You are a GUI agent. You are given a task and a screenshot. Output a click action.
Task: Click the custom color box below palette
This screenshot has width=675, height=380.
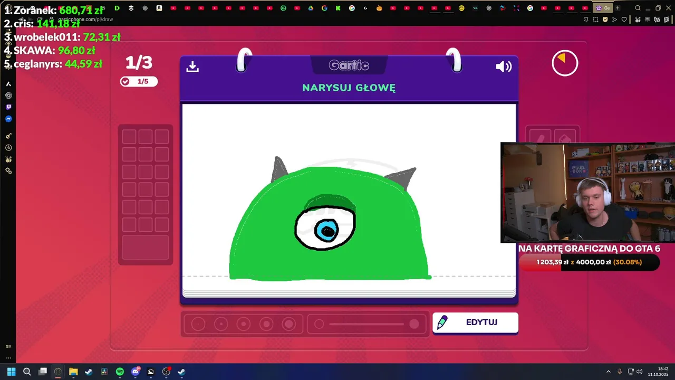tap(146, 248)
